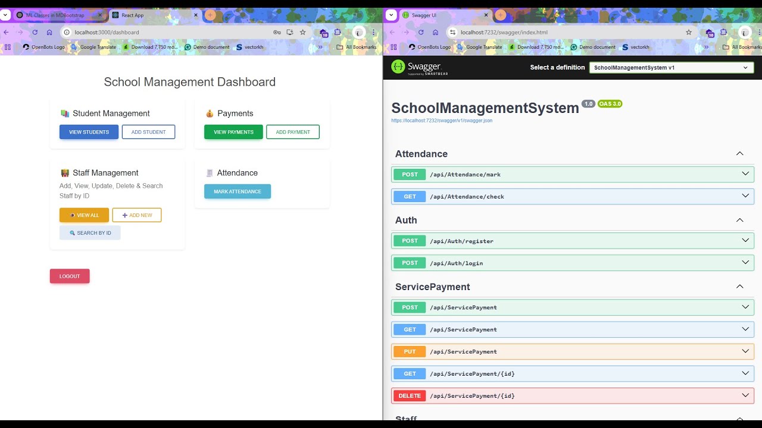Open the Demo document bookmark in the left window
The image size is (762, 428).
coord(207,47)
